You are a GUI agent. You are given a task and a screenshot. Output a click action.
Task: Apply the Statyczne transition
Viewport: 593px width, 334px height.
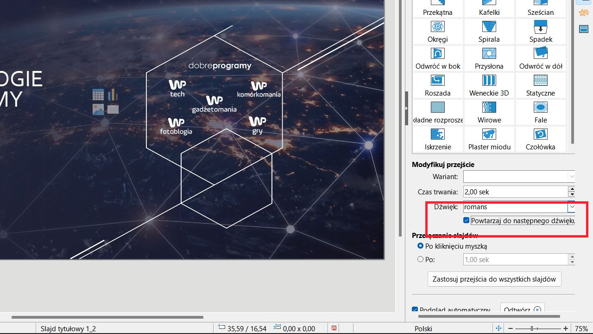click(x=541, y=85)
